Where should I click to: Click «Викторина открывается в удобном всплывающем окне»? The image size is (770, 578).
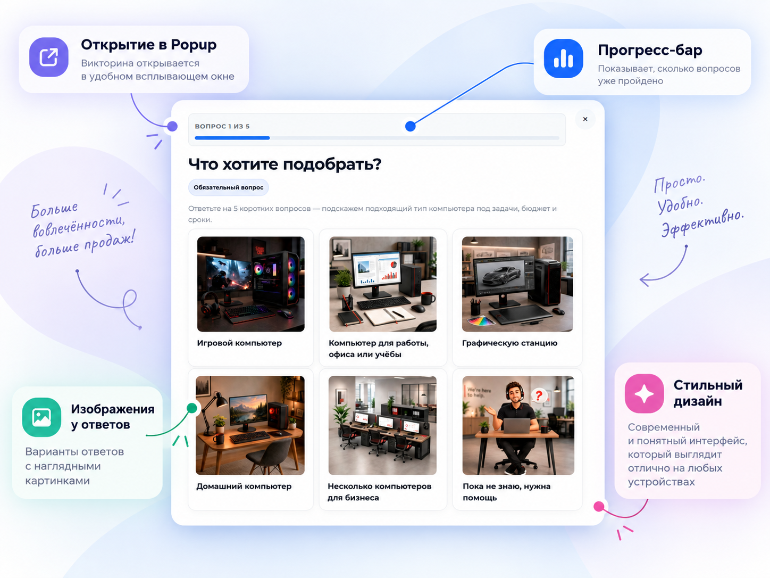(157, 70)
